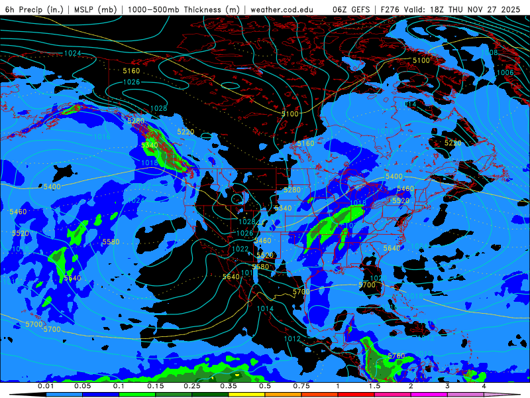Click the medium green 0.15–0.25 legend swatch

(x=174, y=395)
